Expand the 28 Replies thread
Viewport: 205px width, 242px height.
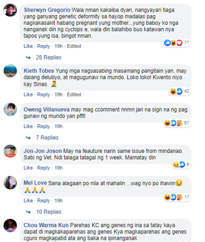(49, 57)
